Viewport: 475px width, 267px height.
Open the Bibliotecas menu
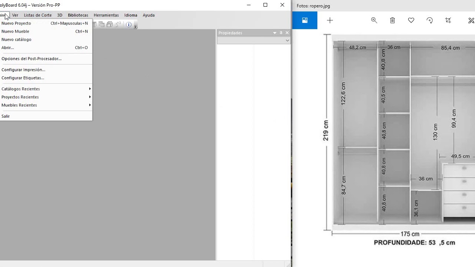click(x=78, y=15)
